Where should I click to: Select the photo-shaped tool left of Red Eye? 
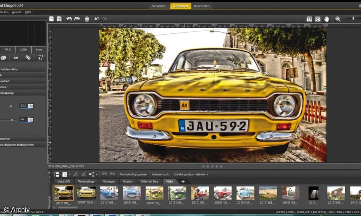click(x=4, y=58)
